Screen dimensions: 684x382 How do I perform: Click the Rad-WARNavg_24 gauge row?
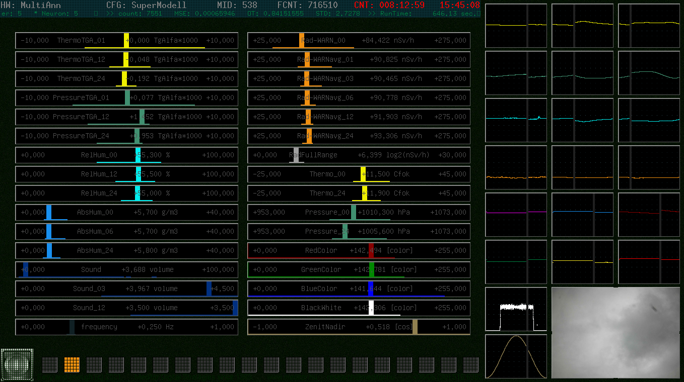click(x=359, y=136)
